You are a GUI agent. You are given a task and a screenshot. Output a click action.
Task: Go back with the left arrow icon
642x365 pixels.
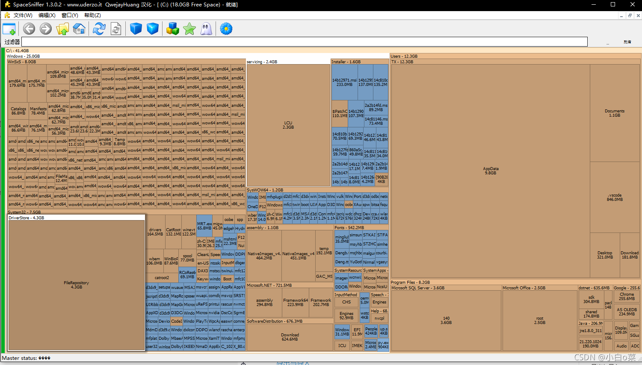29,29
